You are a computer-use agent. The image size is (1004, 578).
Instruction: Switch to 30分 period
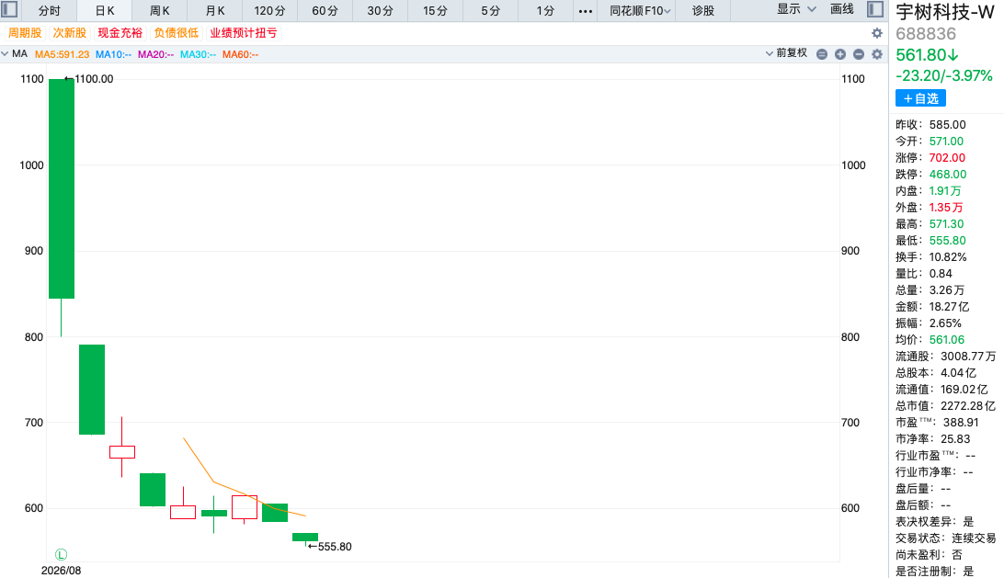click(x=380, y=11)
